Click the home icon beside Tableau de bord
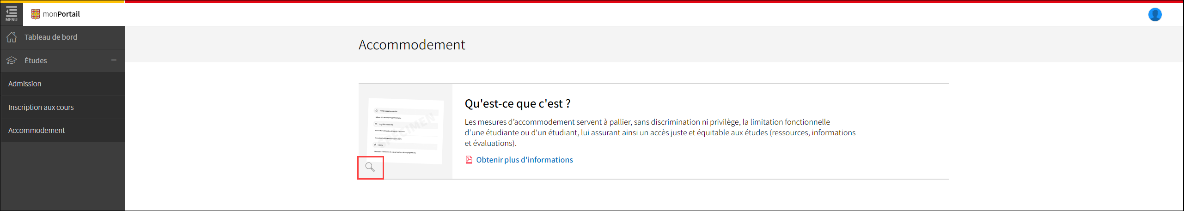 point(12,37)
